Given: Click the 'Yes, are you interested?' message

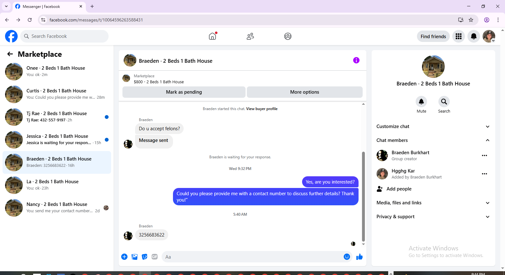Looking at the screenshot, I should 330,182.
